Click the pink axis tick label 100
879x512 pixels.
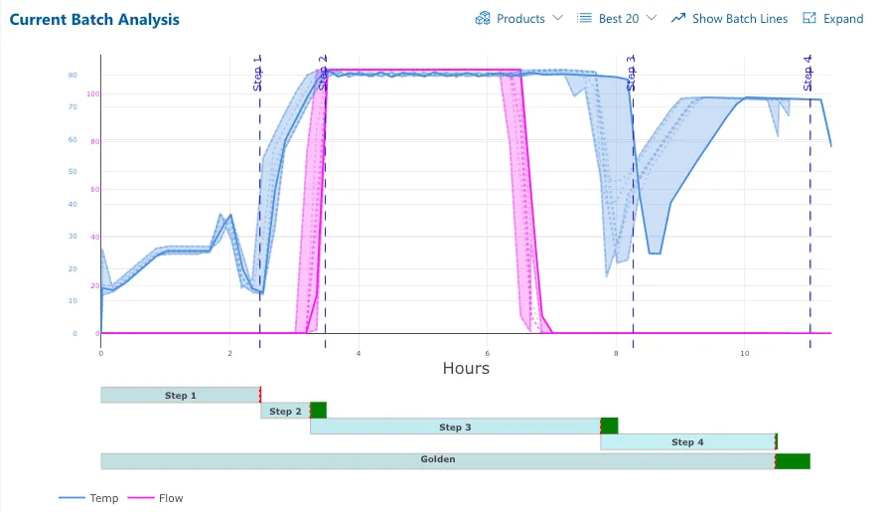92,93
